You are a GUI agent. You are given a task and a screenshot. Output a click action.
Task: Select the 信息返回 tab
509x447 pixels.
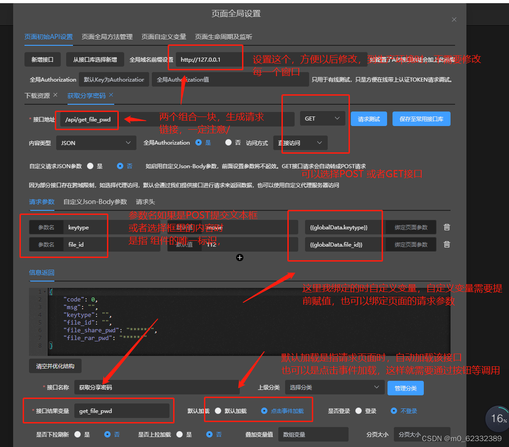coord(42,272)
